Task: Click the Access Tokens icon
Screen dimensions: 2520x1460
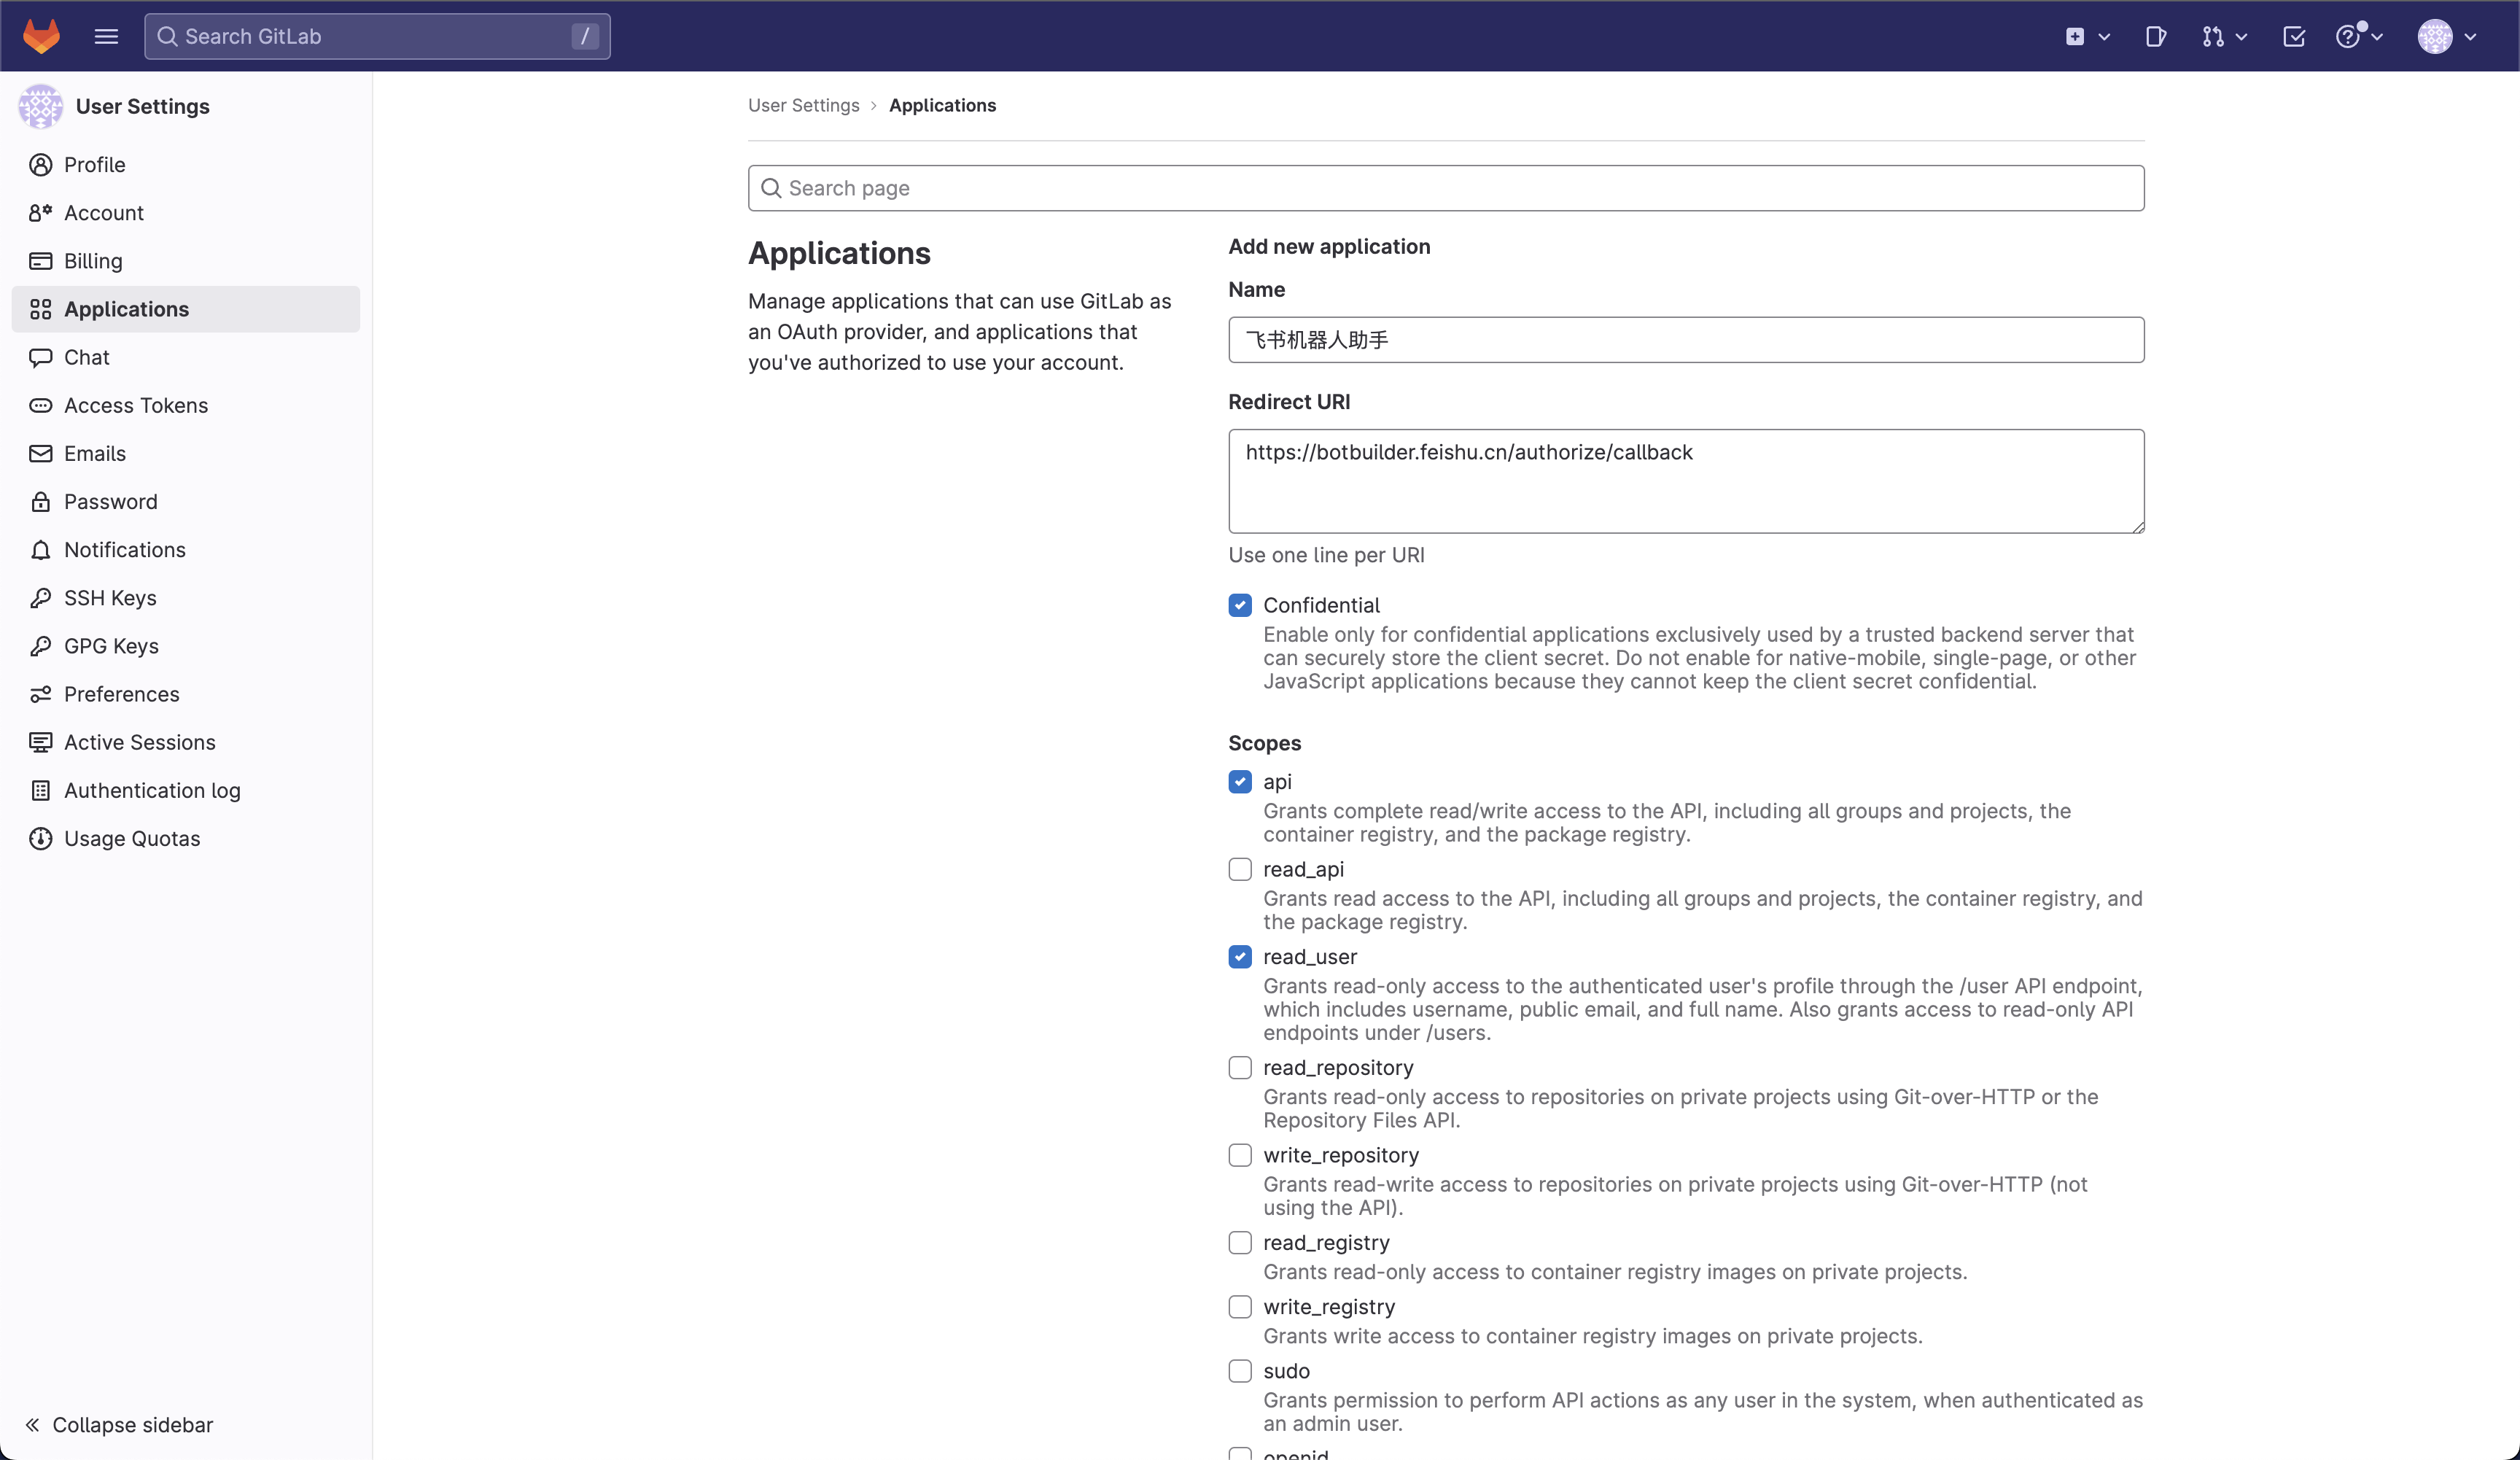Action: point(40,405)
